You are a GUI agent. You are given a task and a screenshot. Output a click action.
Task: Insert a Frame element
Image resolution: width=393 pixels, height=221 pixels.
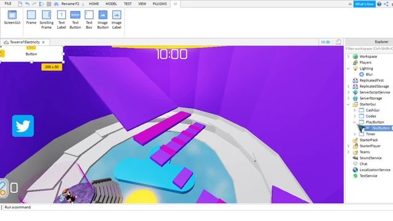31,17
